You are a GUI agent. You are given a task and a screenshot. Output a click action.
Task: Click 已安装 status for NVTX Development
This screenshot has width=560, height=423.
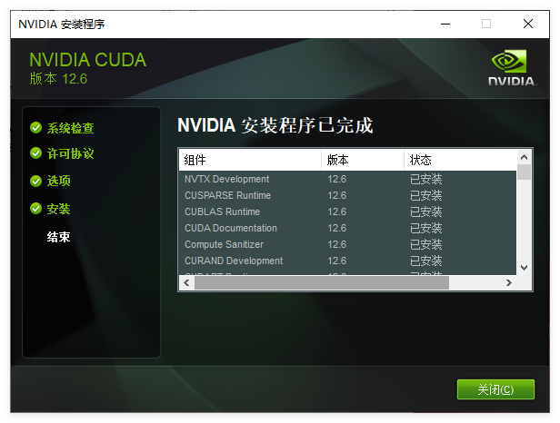pyautogui.click(x=425, y=179)
